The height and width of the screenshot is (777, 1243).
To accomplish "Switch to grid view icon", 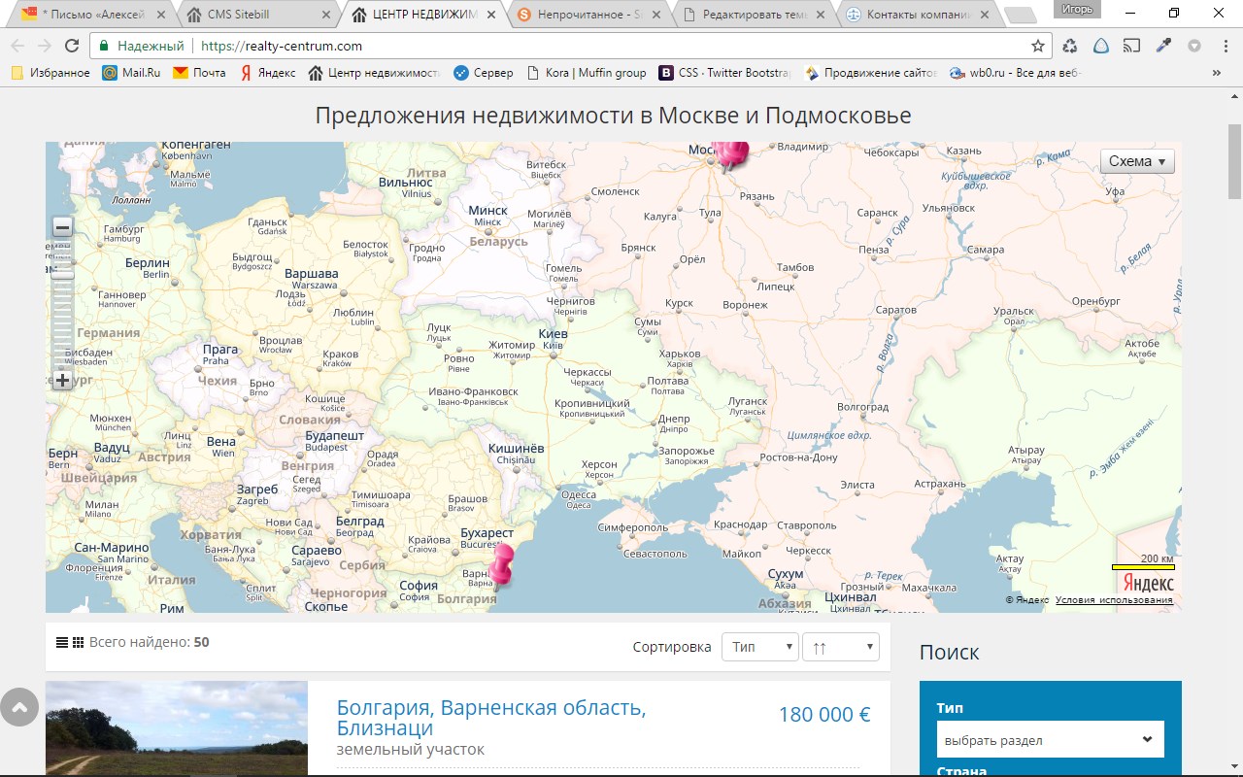I will (x=78, y=643).
